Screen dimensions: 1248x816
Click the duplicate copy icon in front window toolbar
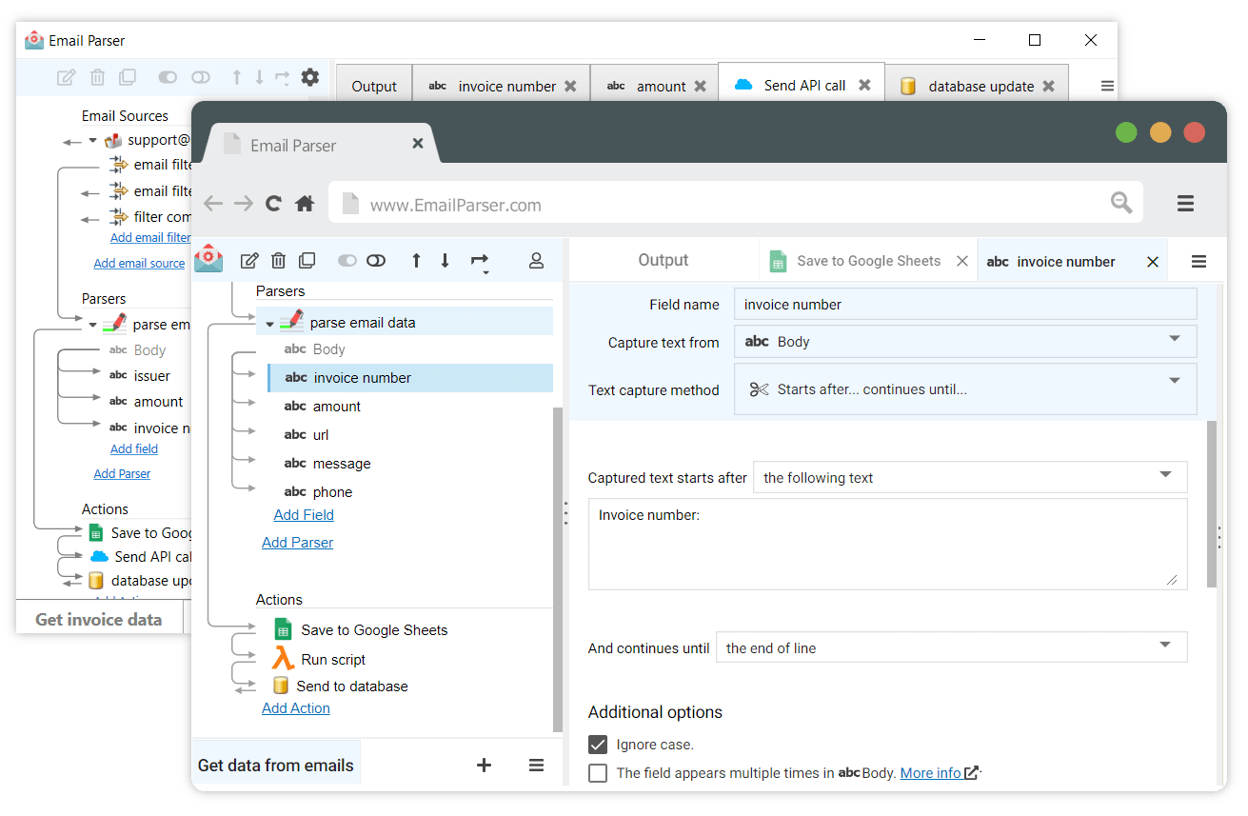pos(307,261)
